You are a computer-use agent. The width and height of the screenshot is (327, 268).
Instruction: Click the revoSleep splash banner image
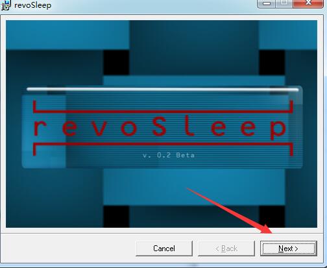(x=162, y=124)
